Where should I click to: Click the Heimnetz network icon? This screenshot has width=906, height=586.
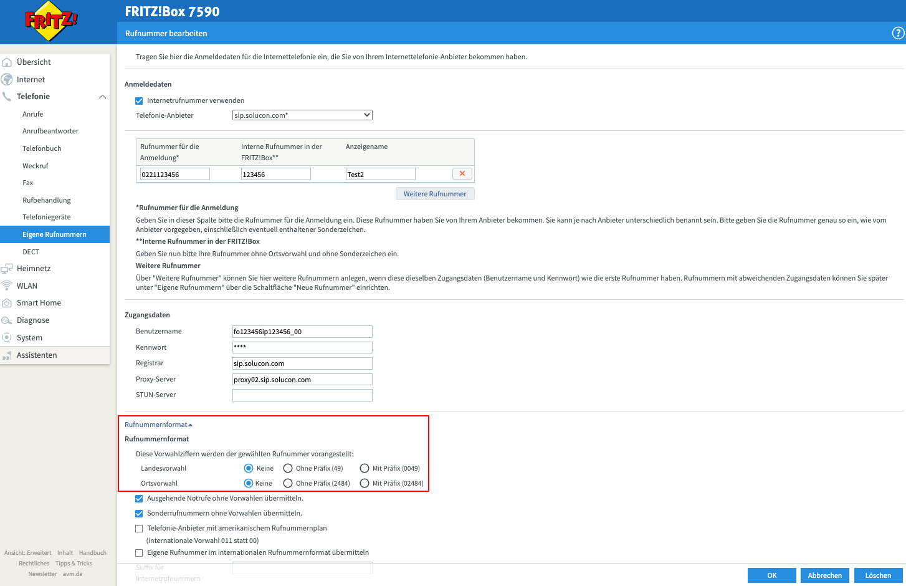coord(7,269)
